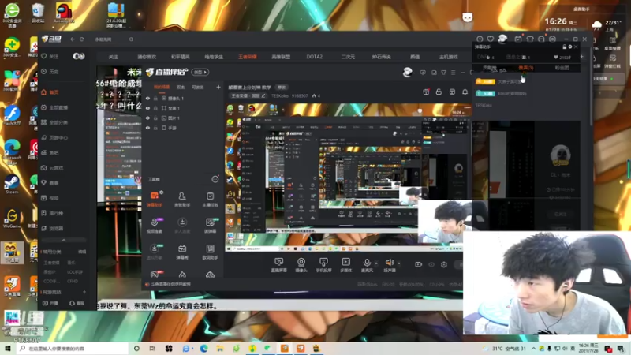Add 多媒体 media source
Viewport: 631px width, 355px height.
[345, 265]
